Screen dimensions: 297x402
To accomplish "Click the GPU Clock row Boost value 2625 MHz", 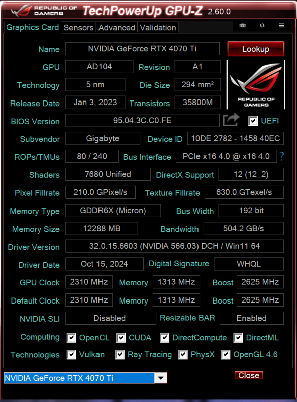I will [x=260, y=282].
